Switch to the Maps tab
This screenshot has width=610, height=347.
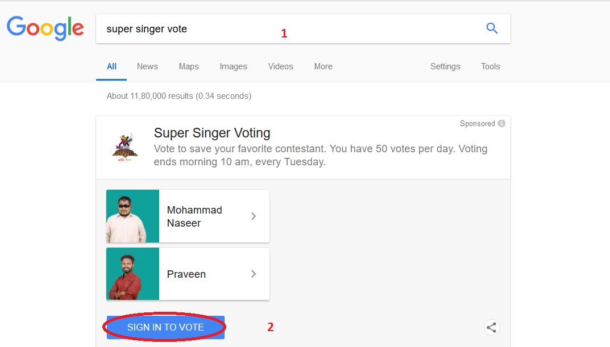point(189,66)
